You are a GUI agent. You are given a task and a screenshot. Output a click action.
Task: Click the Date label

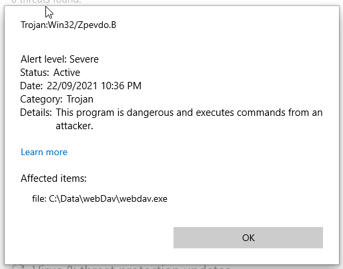[x=31, y=86]
